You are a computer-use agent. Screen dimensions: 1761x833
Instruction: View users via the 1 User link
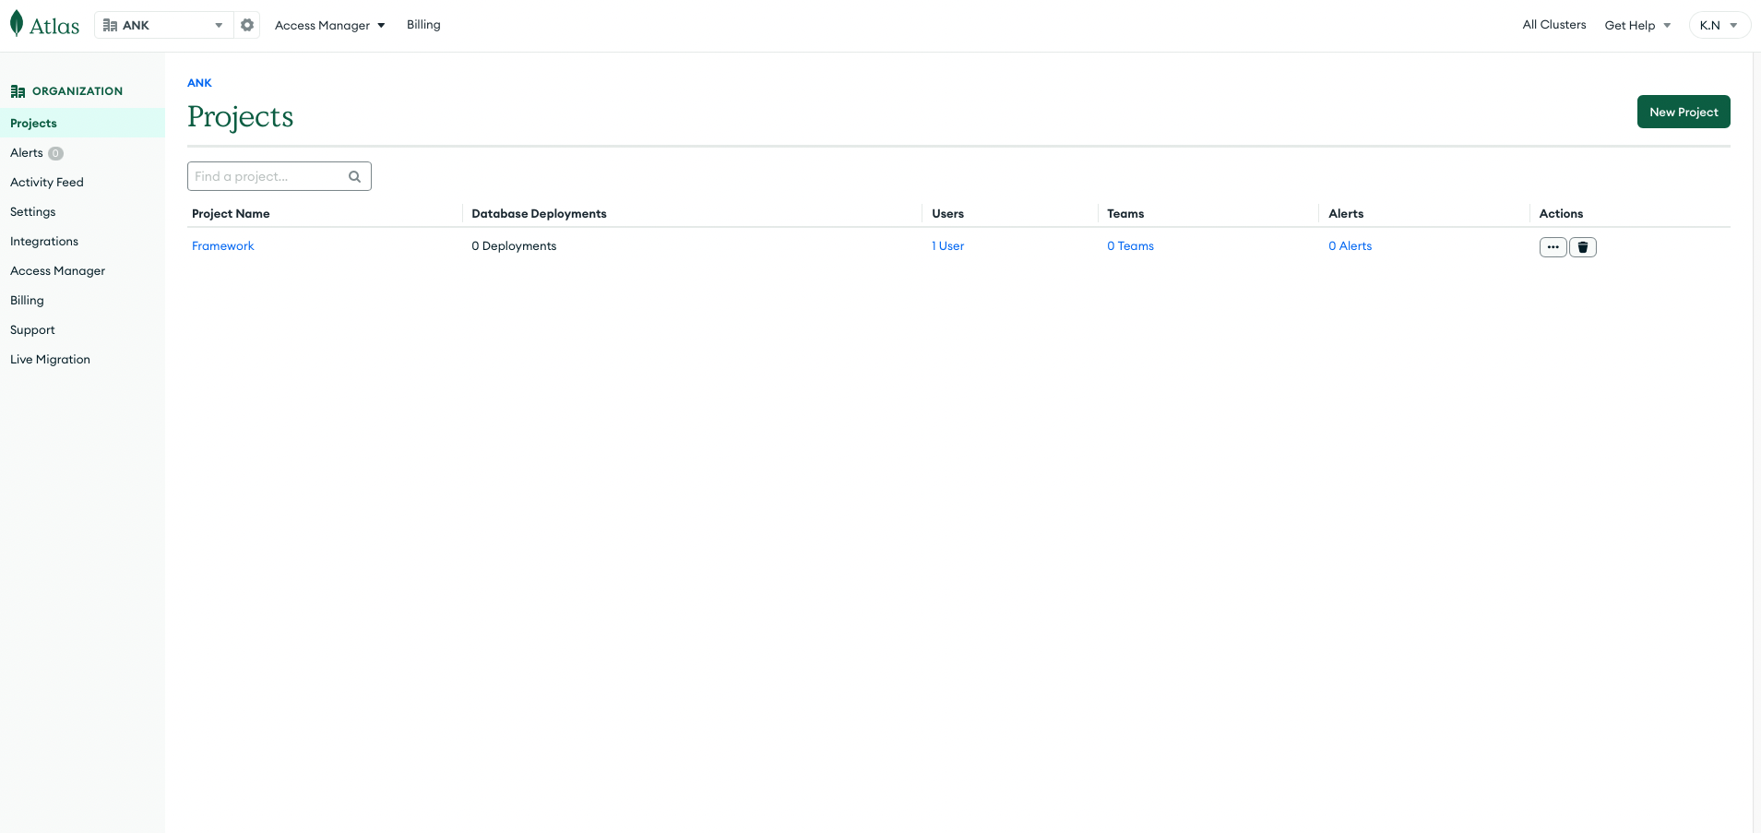[947, 245]
